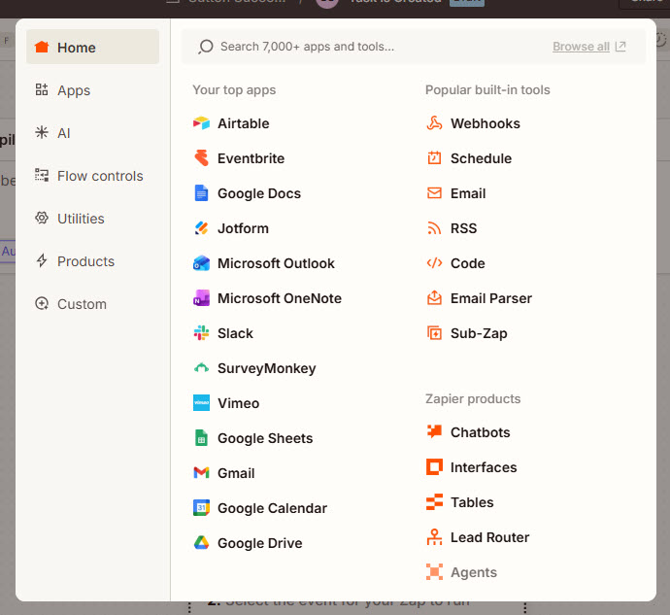Click the Lead Router icon
This screenshot has width=670, height=615.
point(434,537)
